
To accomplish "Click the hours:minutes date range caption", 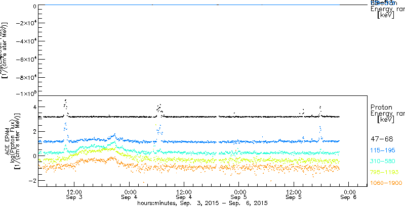I will coord(202,203).
